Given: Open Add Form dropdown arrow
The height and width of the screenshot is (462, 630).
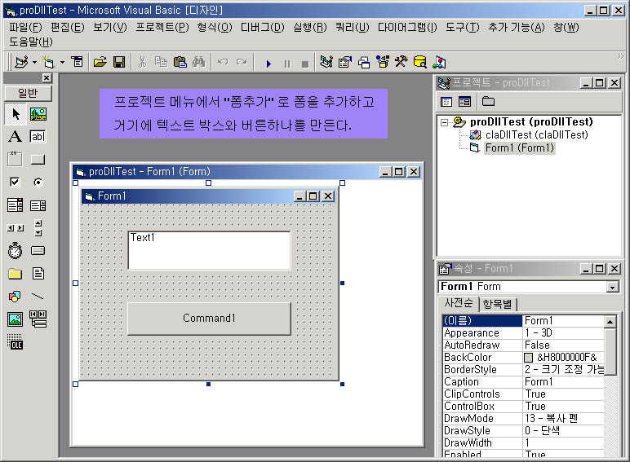Looking at the screenshot, I should tap(62, 62).
